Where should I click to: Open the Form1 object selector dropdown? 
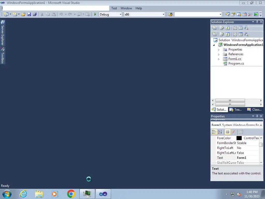click(261, 125)
